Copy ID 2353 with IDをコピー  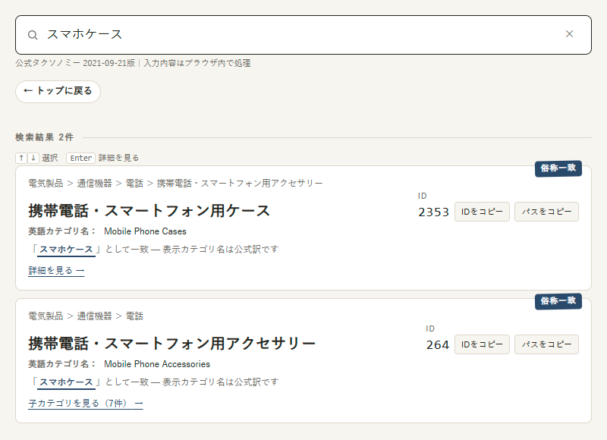point(482,212)
